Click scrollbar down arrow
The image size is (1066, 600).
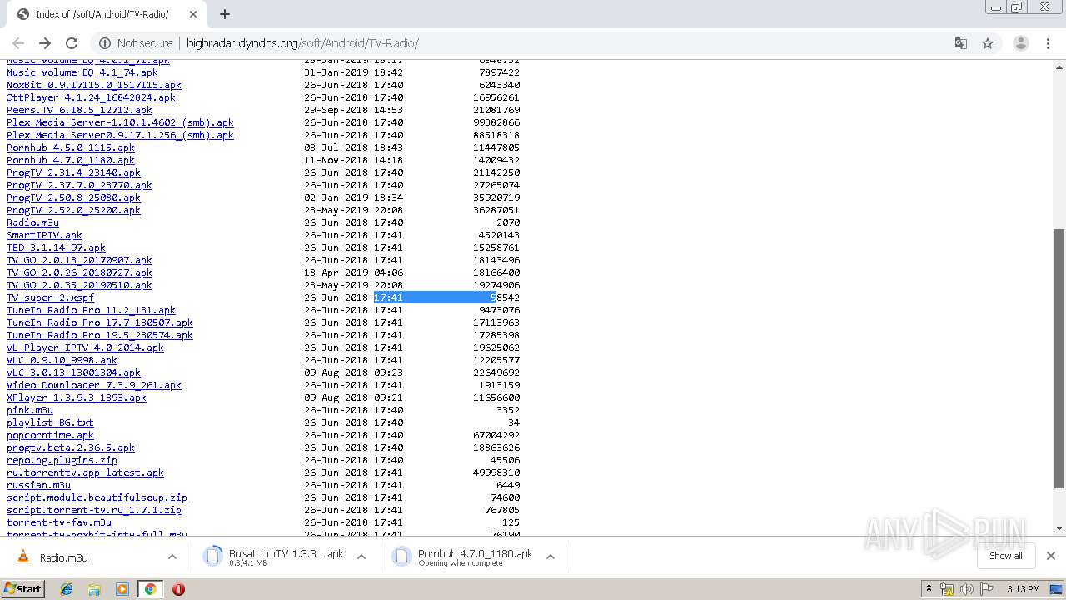coord(1059,528)
